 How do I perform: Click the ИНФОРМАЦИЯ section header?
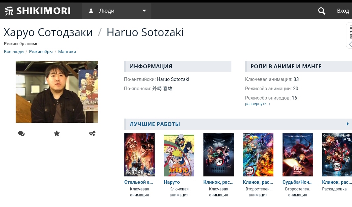(178, 66)
